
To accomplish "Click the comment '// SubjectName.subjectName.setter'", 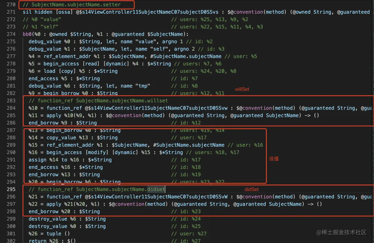I will 72,5.
